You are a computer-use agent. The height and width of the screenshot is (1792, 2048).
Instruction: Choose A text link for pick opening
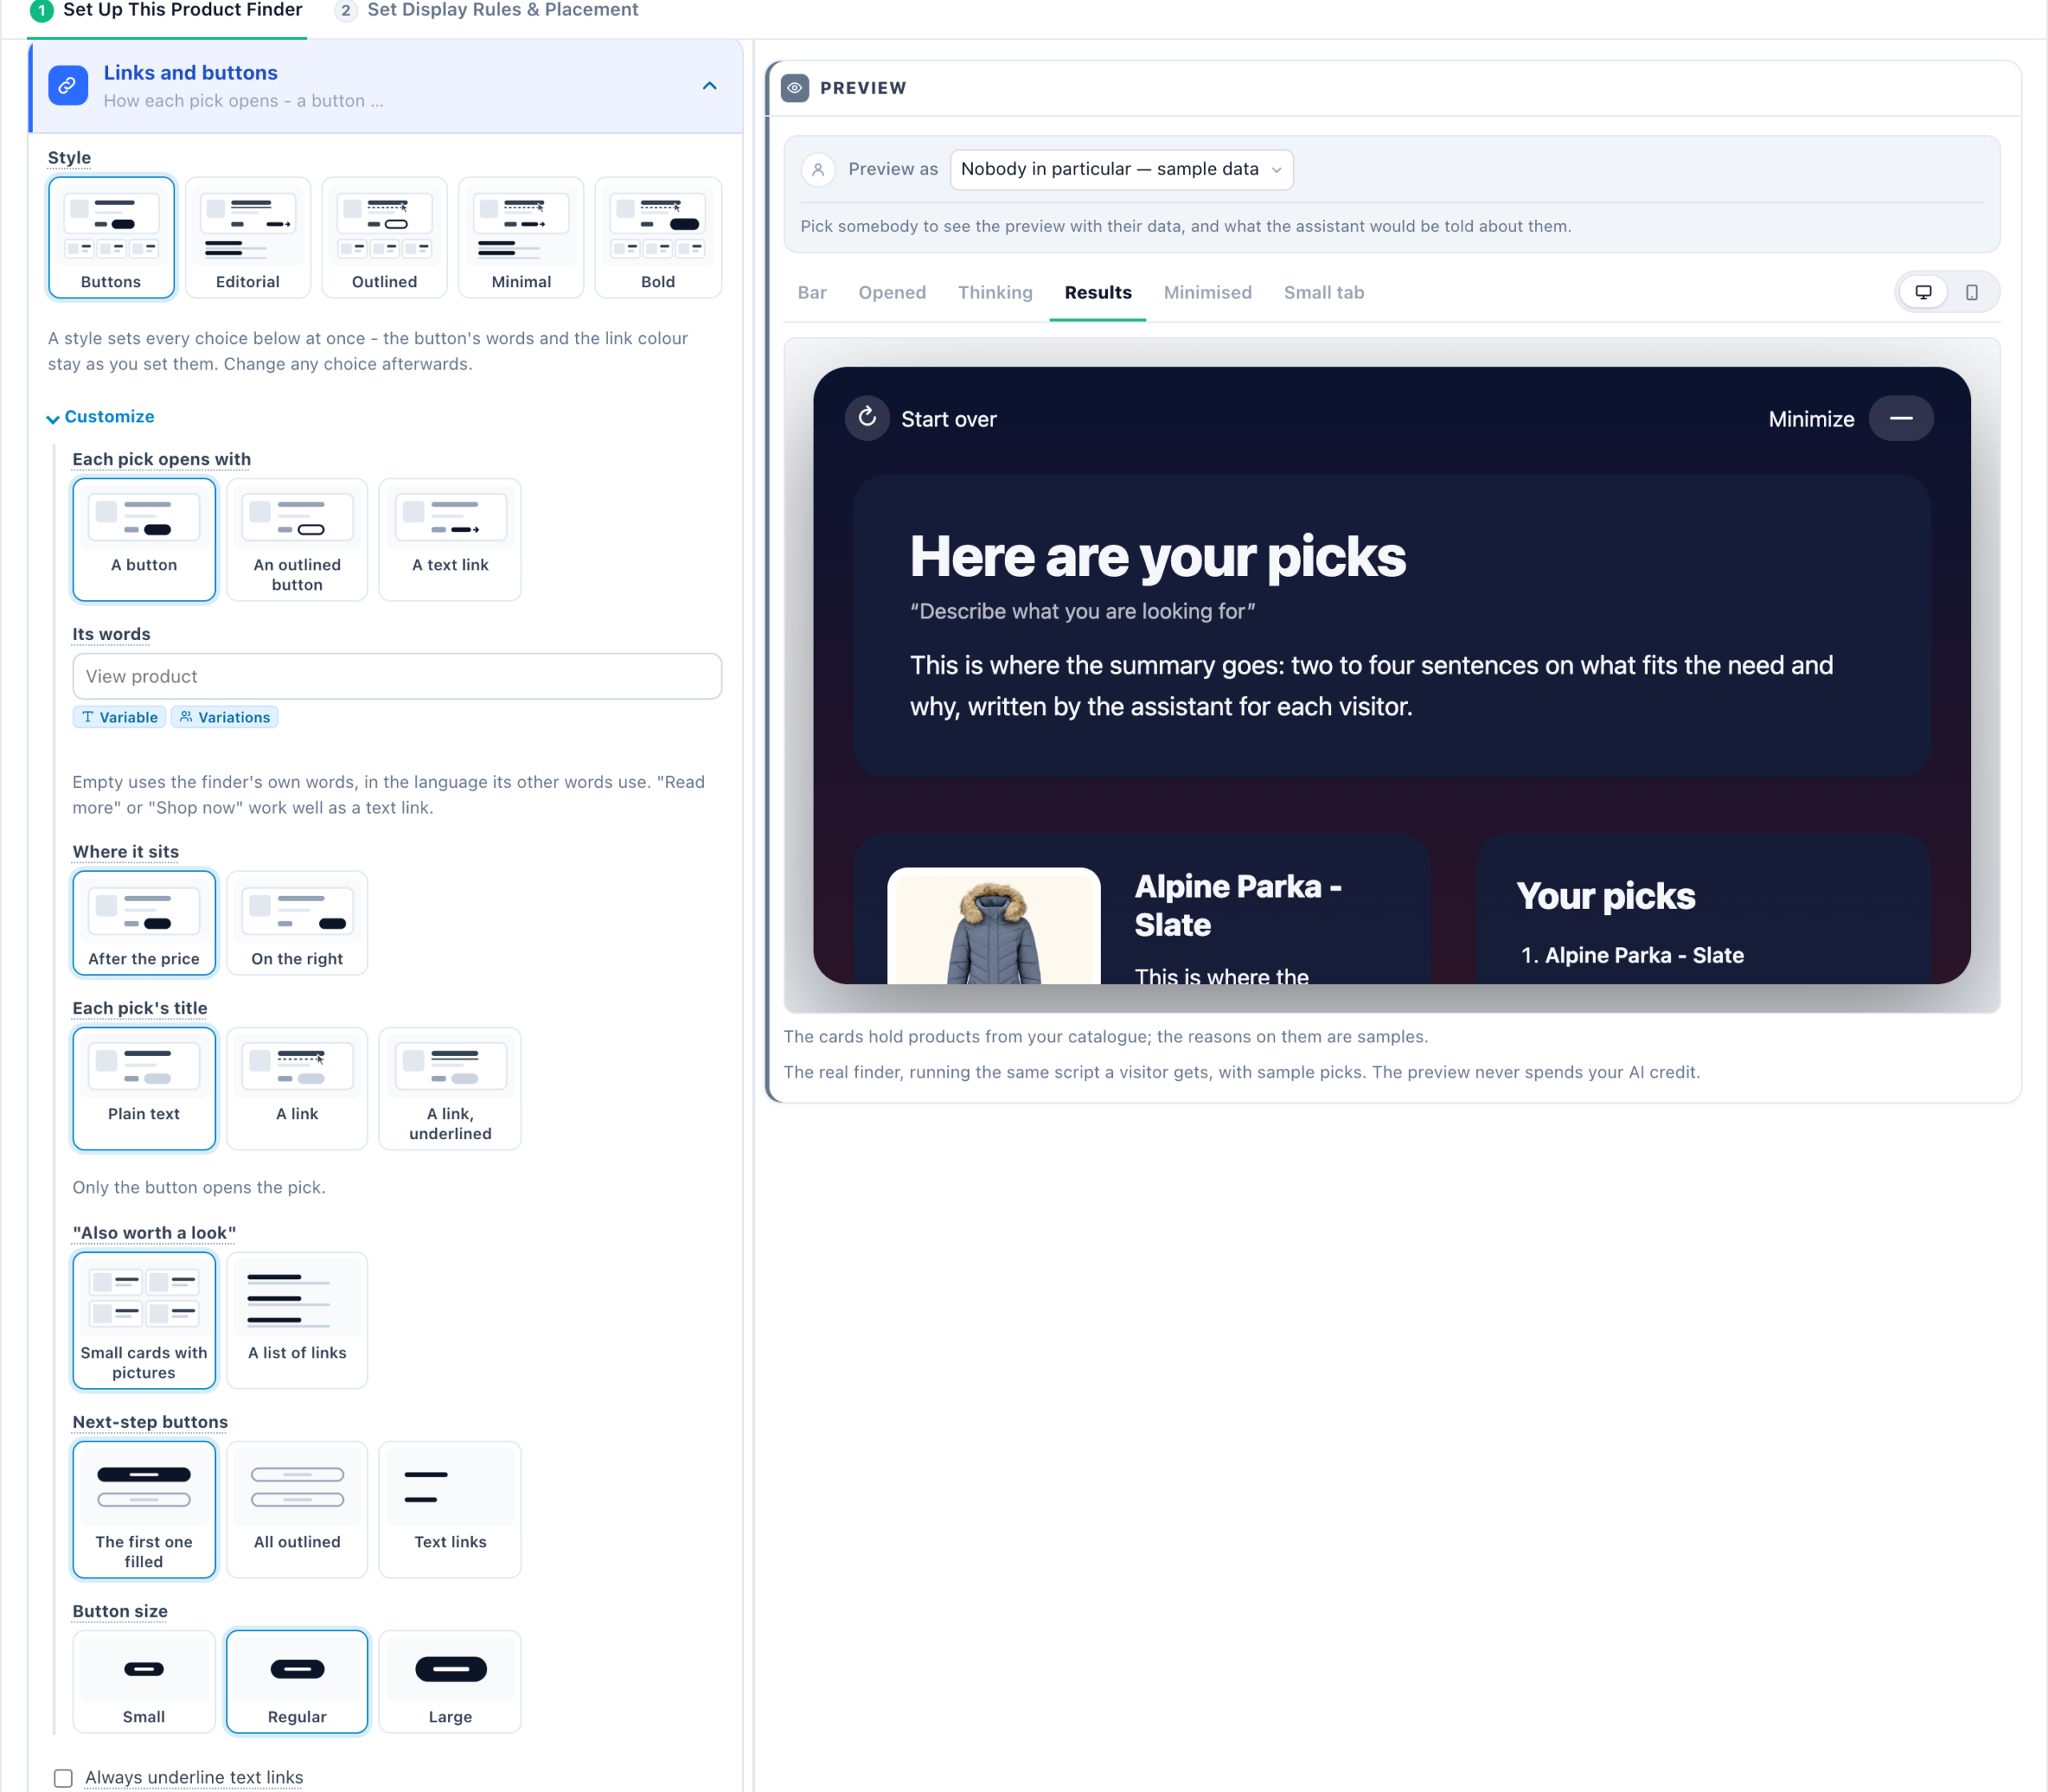coord(450,540)
